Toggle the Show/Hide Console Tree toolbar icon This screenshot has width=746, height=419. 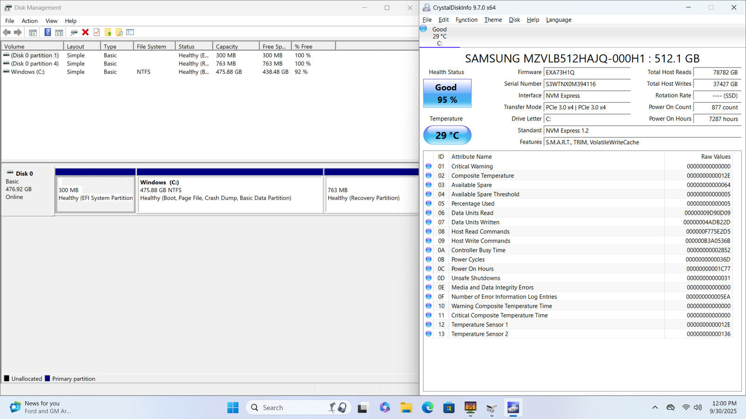33,32
